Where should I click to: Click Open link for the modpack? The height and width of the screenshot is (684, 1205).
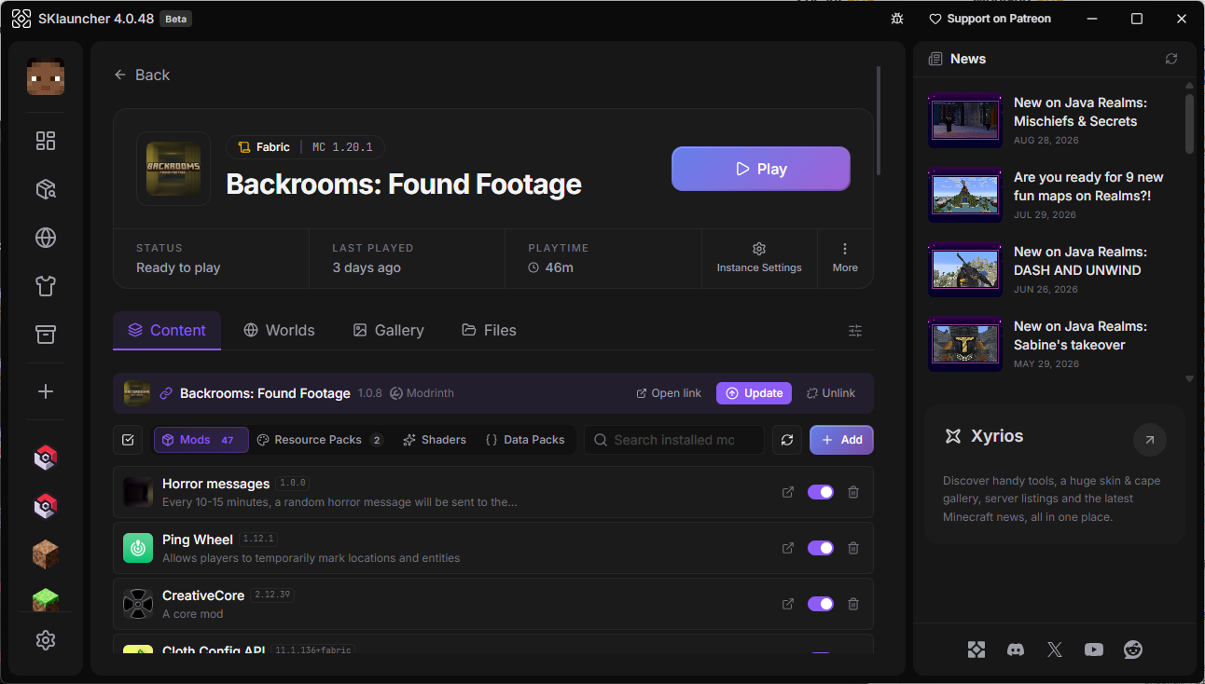(669, 393)
